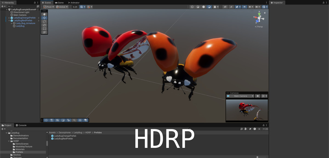Select the Rotate tool
The height and width of the screenshot is (158, 329).
tap(44, 21)
